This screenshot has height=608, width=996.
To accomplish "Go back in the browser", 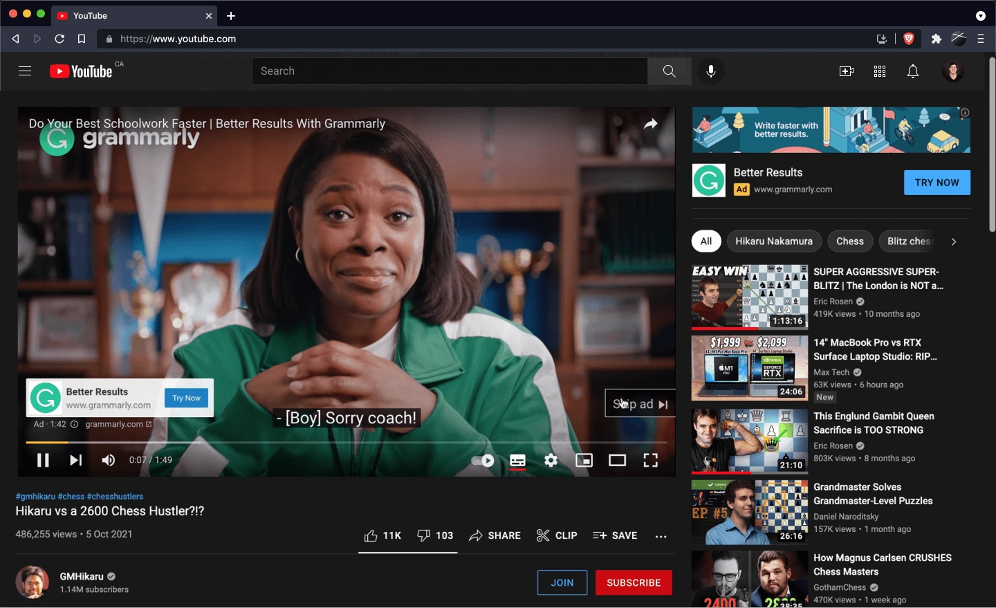I will click(15, 39).
